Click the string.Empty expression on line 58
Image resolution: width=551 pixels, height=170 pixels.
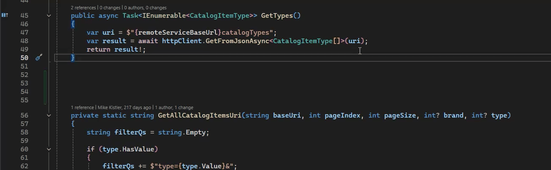click(x=184, y=132)
